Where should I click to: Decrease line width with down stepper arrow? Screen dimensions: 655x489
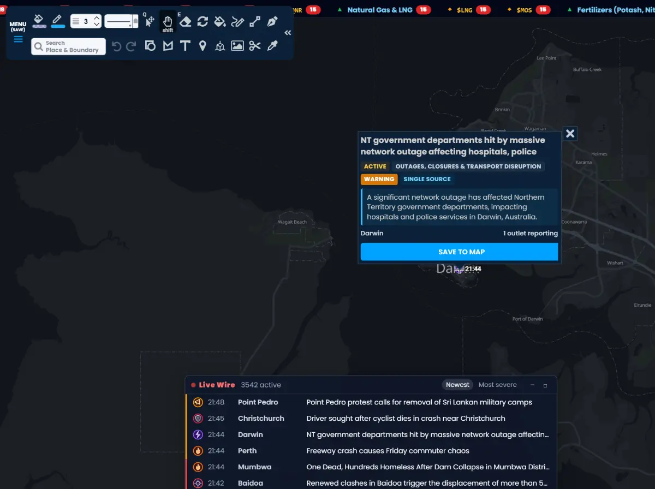point(97,25)
